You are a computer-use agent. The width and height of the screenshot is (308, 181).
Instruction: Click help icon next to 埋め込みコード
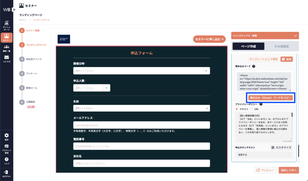click(254, 66)
